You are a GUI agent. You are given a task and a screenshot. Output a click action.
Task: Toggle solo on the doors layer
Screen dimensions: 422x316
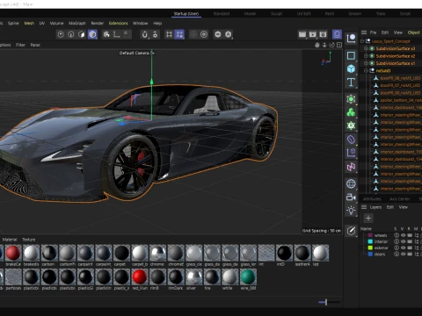397,255
